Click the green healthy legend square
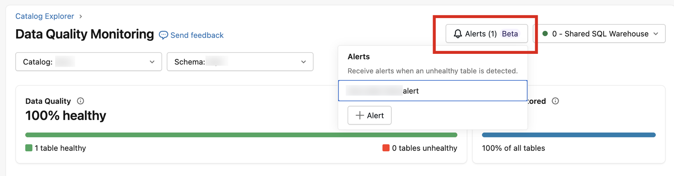The width and height of the screenshot is (674, 176). pos(29,148)
